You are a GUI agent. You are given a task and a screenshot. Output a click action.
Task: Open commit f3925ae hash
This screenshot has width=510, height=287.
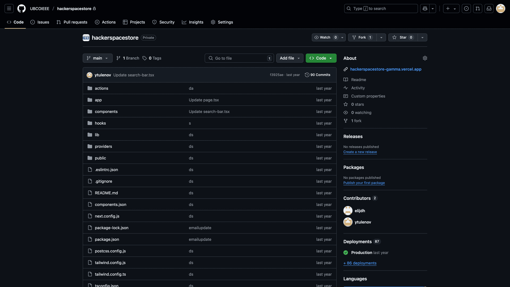277,75
